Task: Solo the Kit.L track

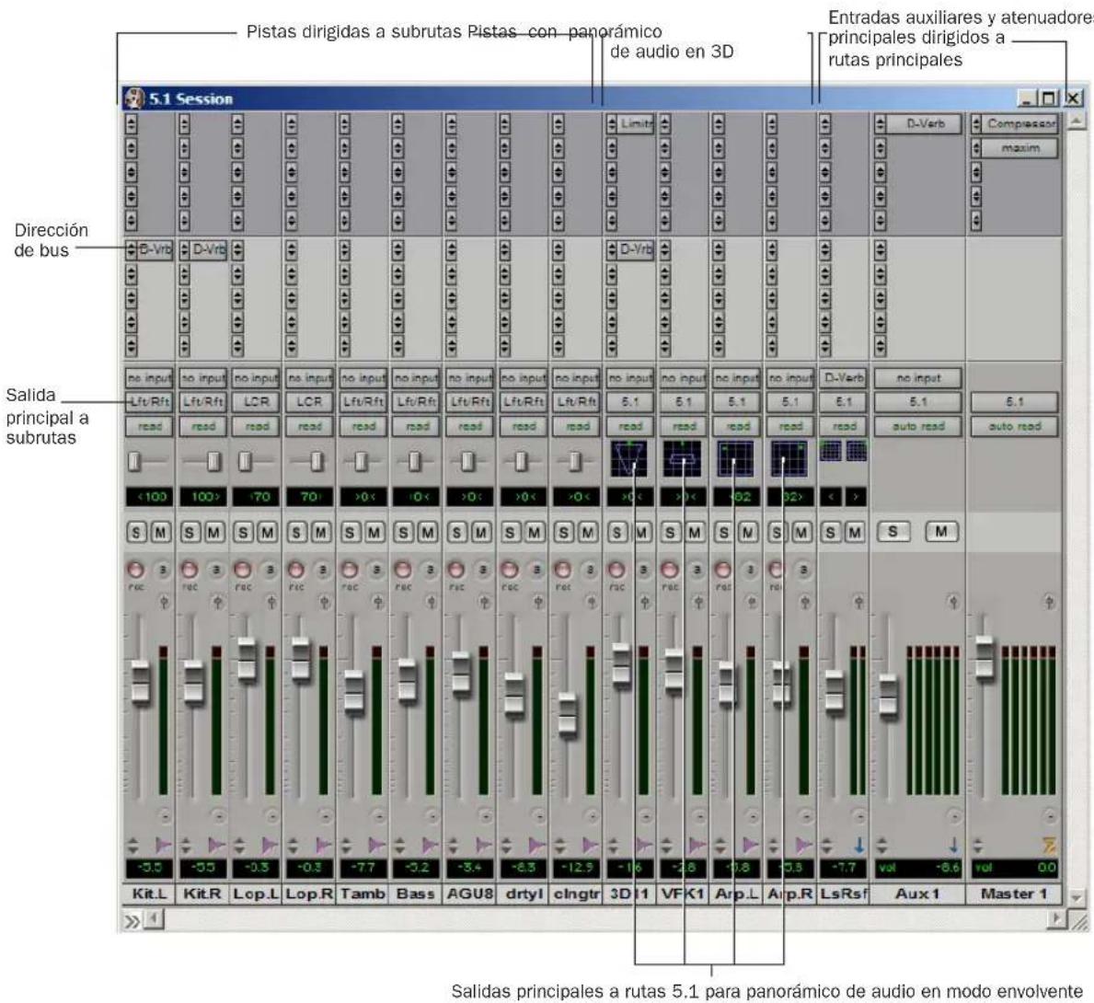Action: [x=136, y=534]
